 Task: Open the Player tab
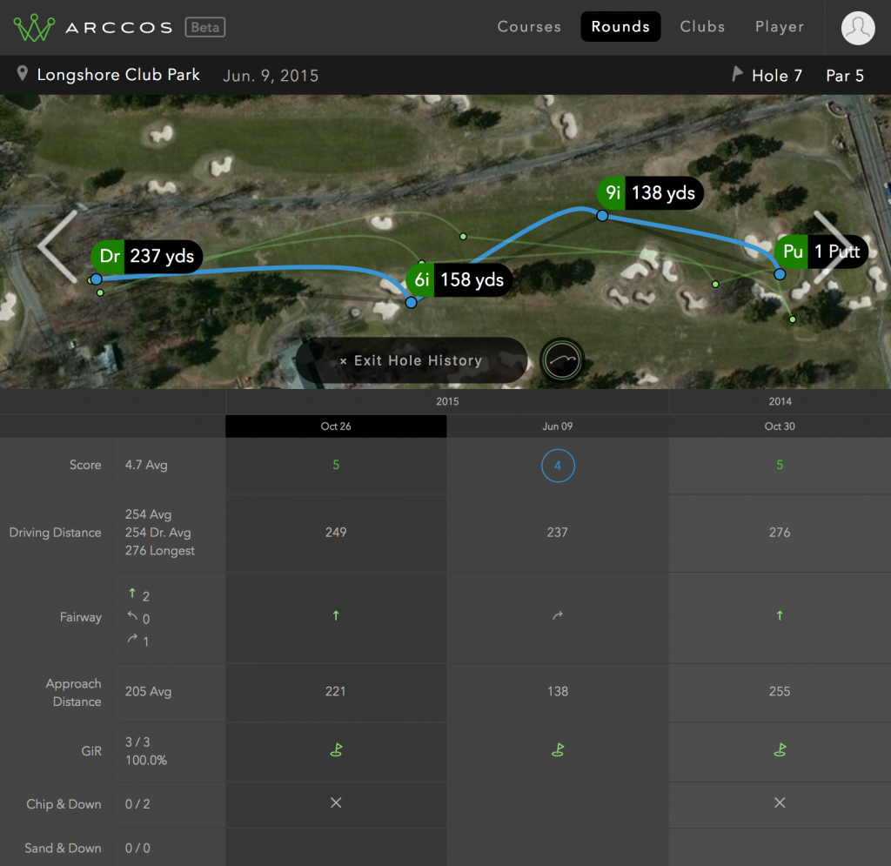click(x=780, y=27)
